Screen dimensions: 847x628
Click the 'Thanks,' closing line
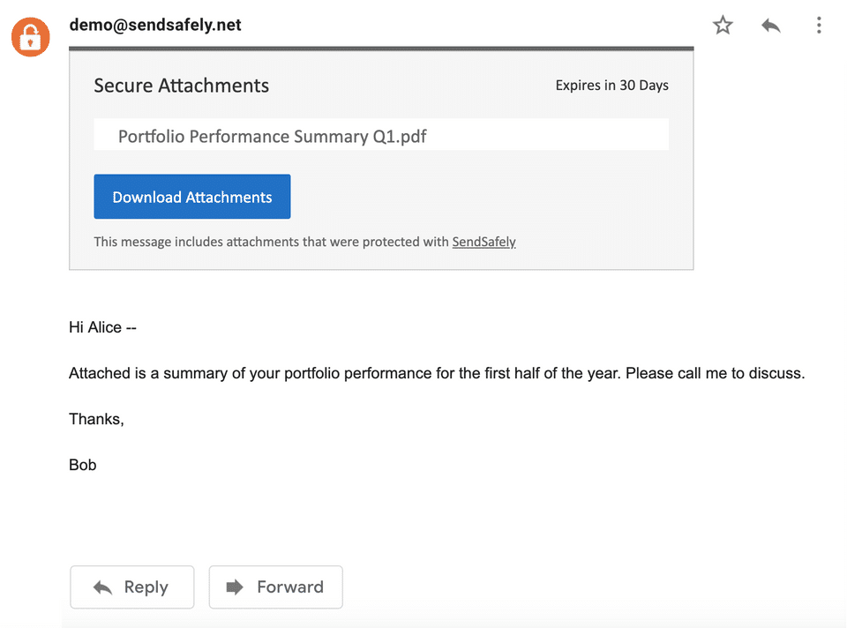coord(96,419)
